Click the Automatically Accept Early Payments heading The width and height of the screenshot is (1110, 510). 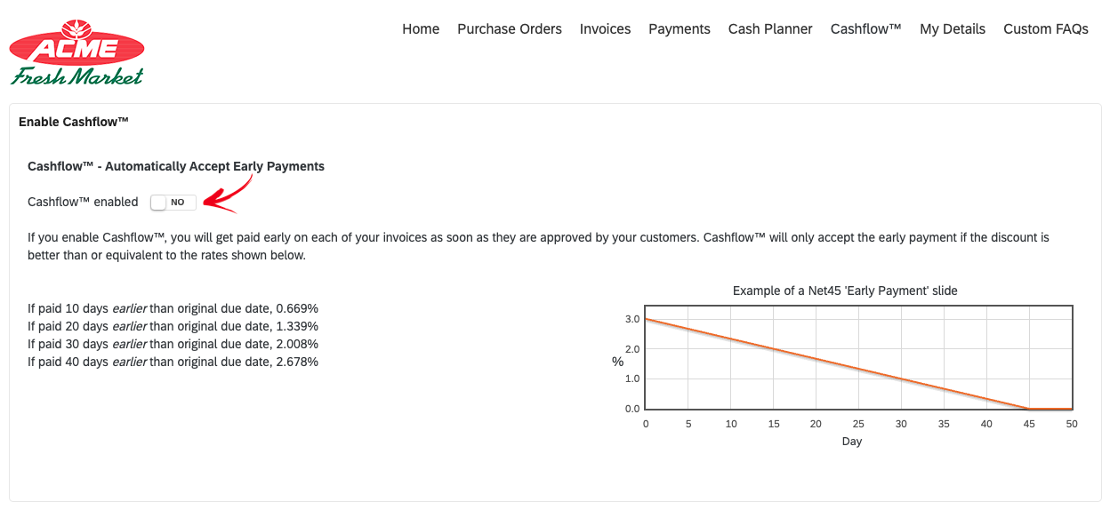click(176, 166)
